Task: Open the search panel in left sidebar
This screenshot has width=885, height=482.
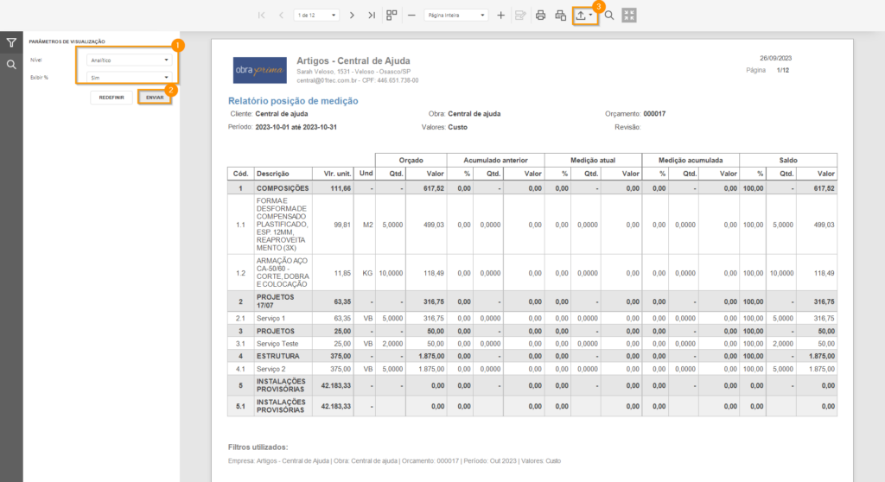Action: pyautogui.click(x=11, y=65)
